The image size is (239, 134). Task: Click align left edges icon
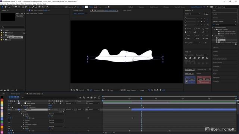click(x=186, y=58)
